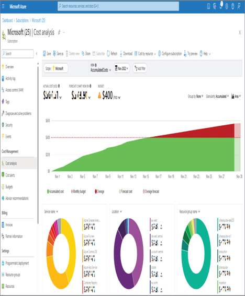Viewport: 245px width, 296px height.
Task: Toggle the Overage legend item
Action: (x=99, y=192)
